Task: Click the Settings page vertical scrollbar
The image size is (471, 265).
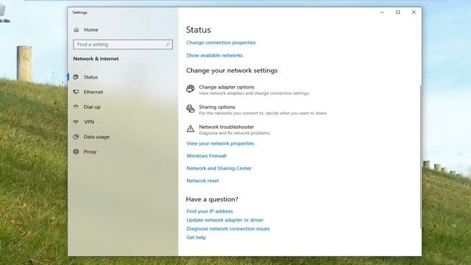Action: (x=420, y=156)
